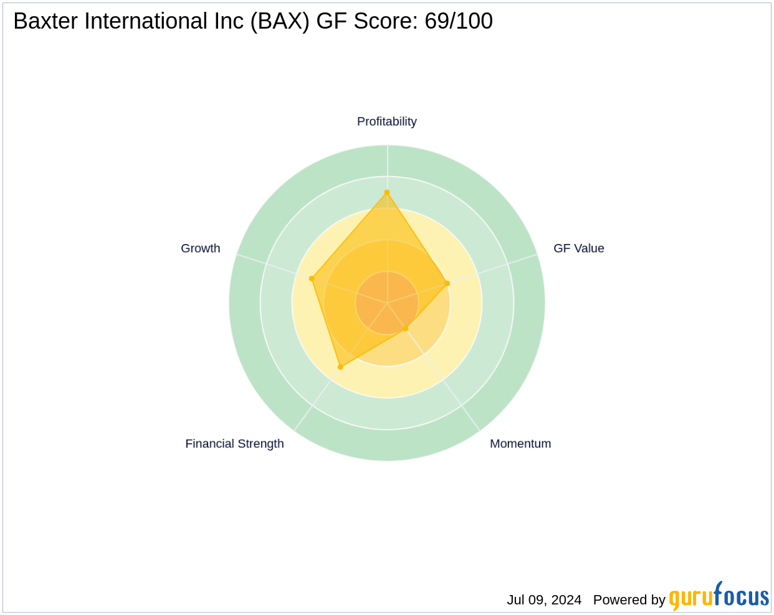774x615 pixels.
Task: Click the Jul 09, 2024 date text
Action: [x=544, y=600]
